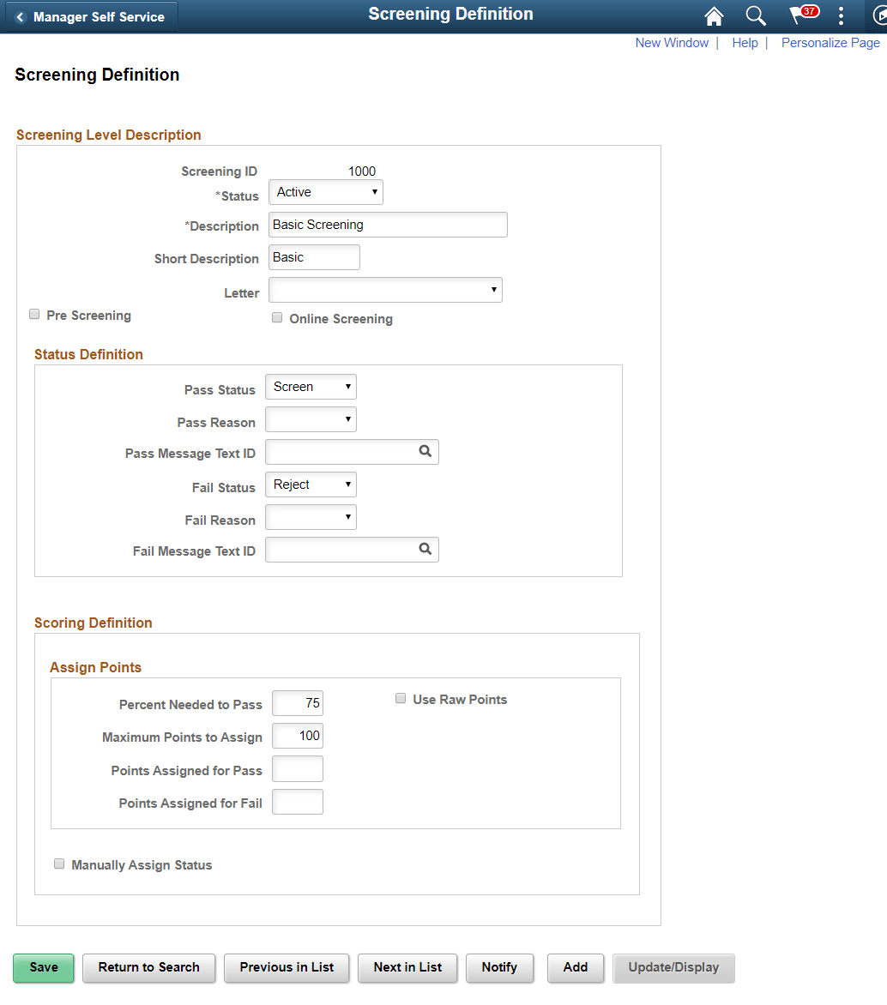Open the Actions menu three-dot icon
The image size is (887, 1005).
pos(841,15)
